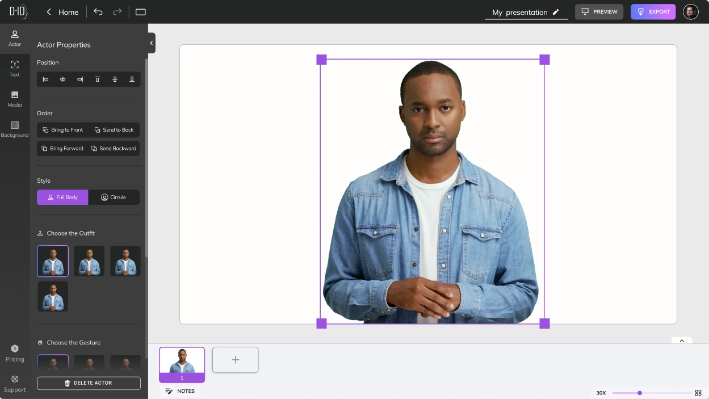Select the actor image on canvas

(x=432, y=191)
